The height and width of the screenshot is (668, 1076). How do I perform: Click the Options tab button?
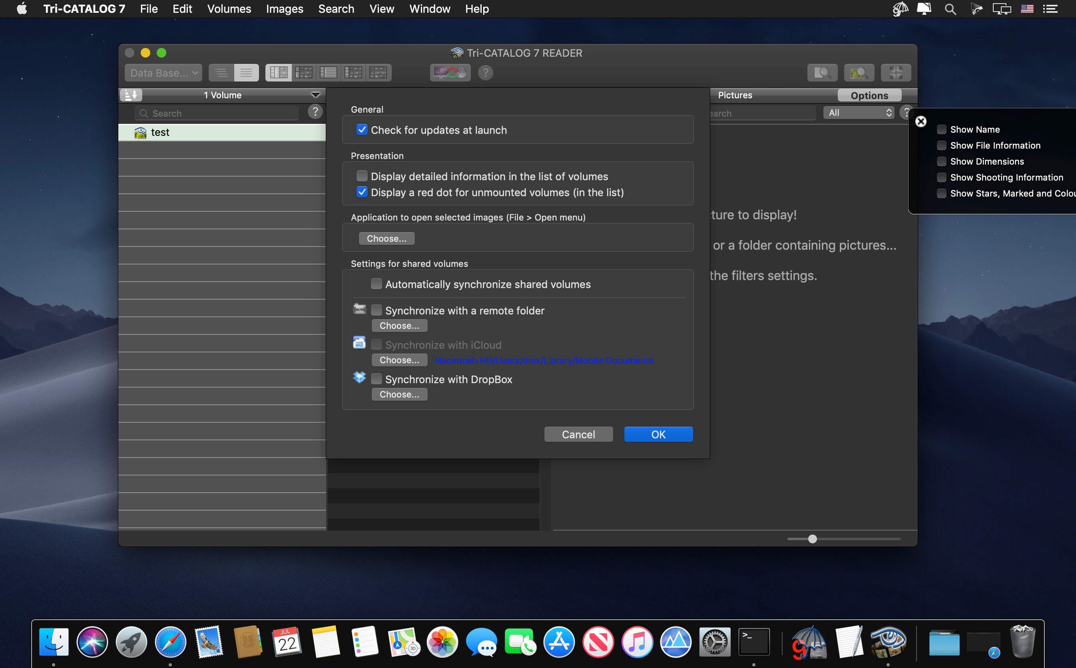point(869,95)
